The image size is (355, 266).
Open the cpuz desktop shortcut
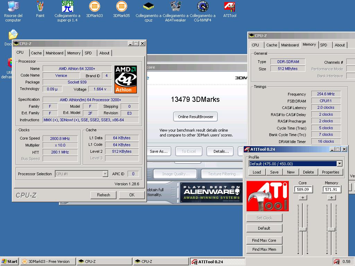(x=148, y=11)
